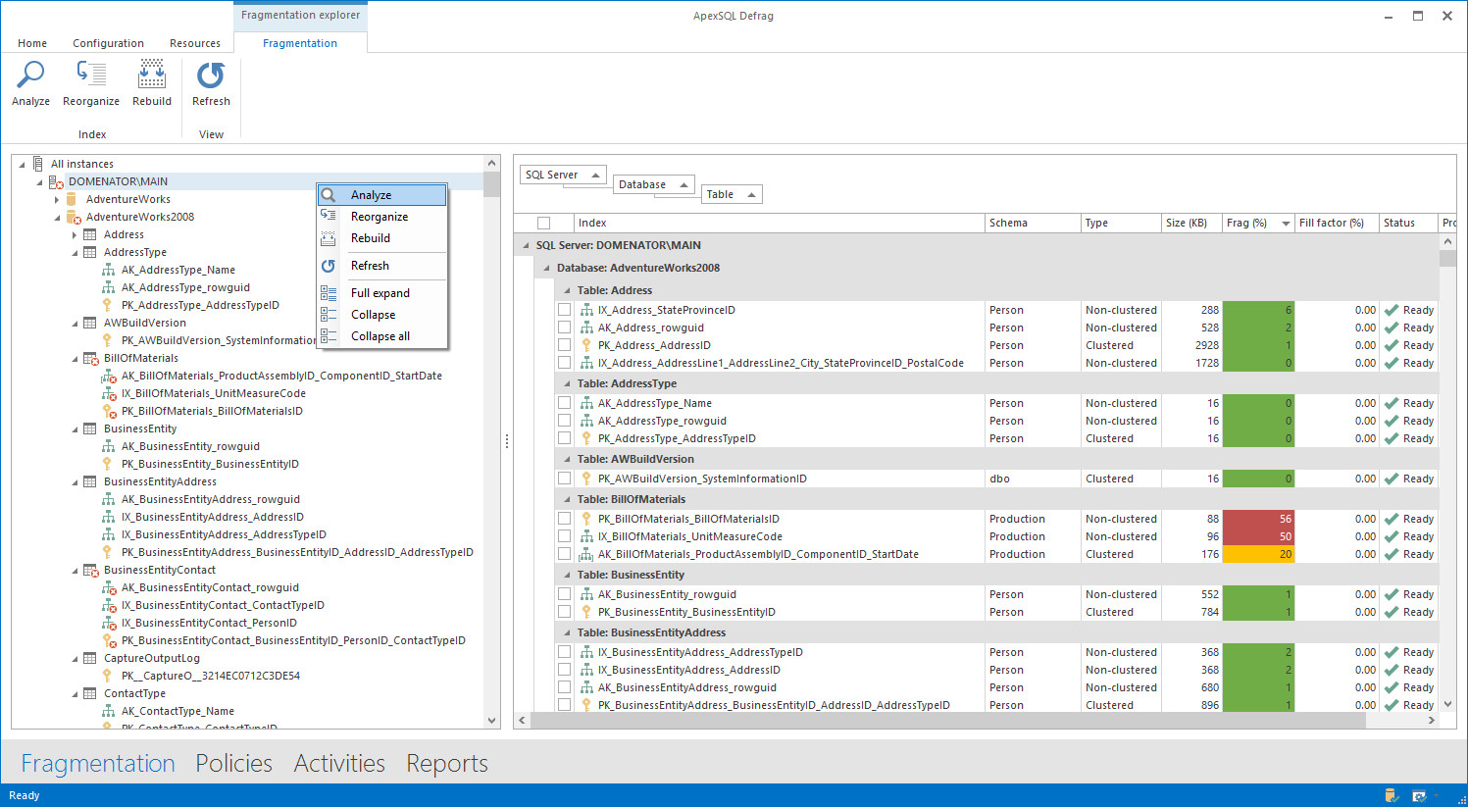Click the Refresh ribbon icon
The width and height of the screenshot is (1468, 807).
coord(211,75)
